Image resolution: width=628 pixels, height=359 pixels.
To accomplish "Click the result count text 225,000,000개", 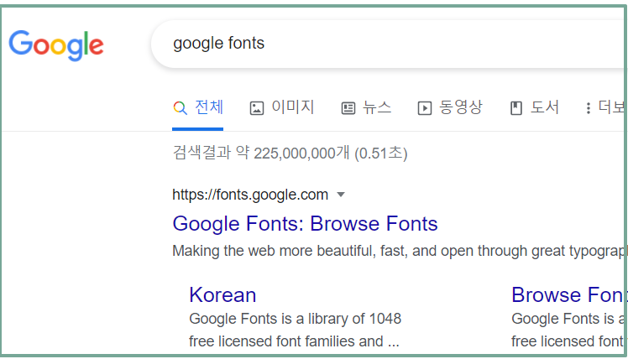I will click(301, 153).
